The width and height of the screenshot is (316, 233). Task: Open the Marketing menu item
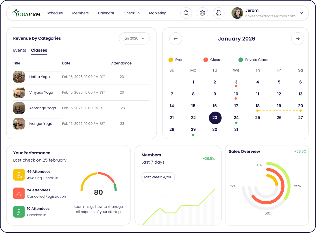pos(158,13)
